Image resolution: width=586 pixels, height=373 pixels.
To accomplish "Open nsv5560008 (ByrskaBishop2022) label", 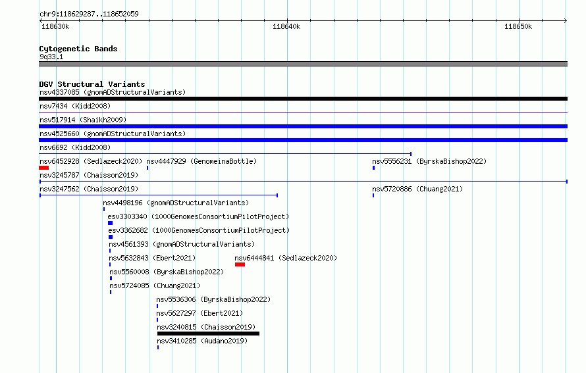I will point(167,272).
